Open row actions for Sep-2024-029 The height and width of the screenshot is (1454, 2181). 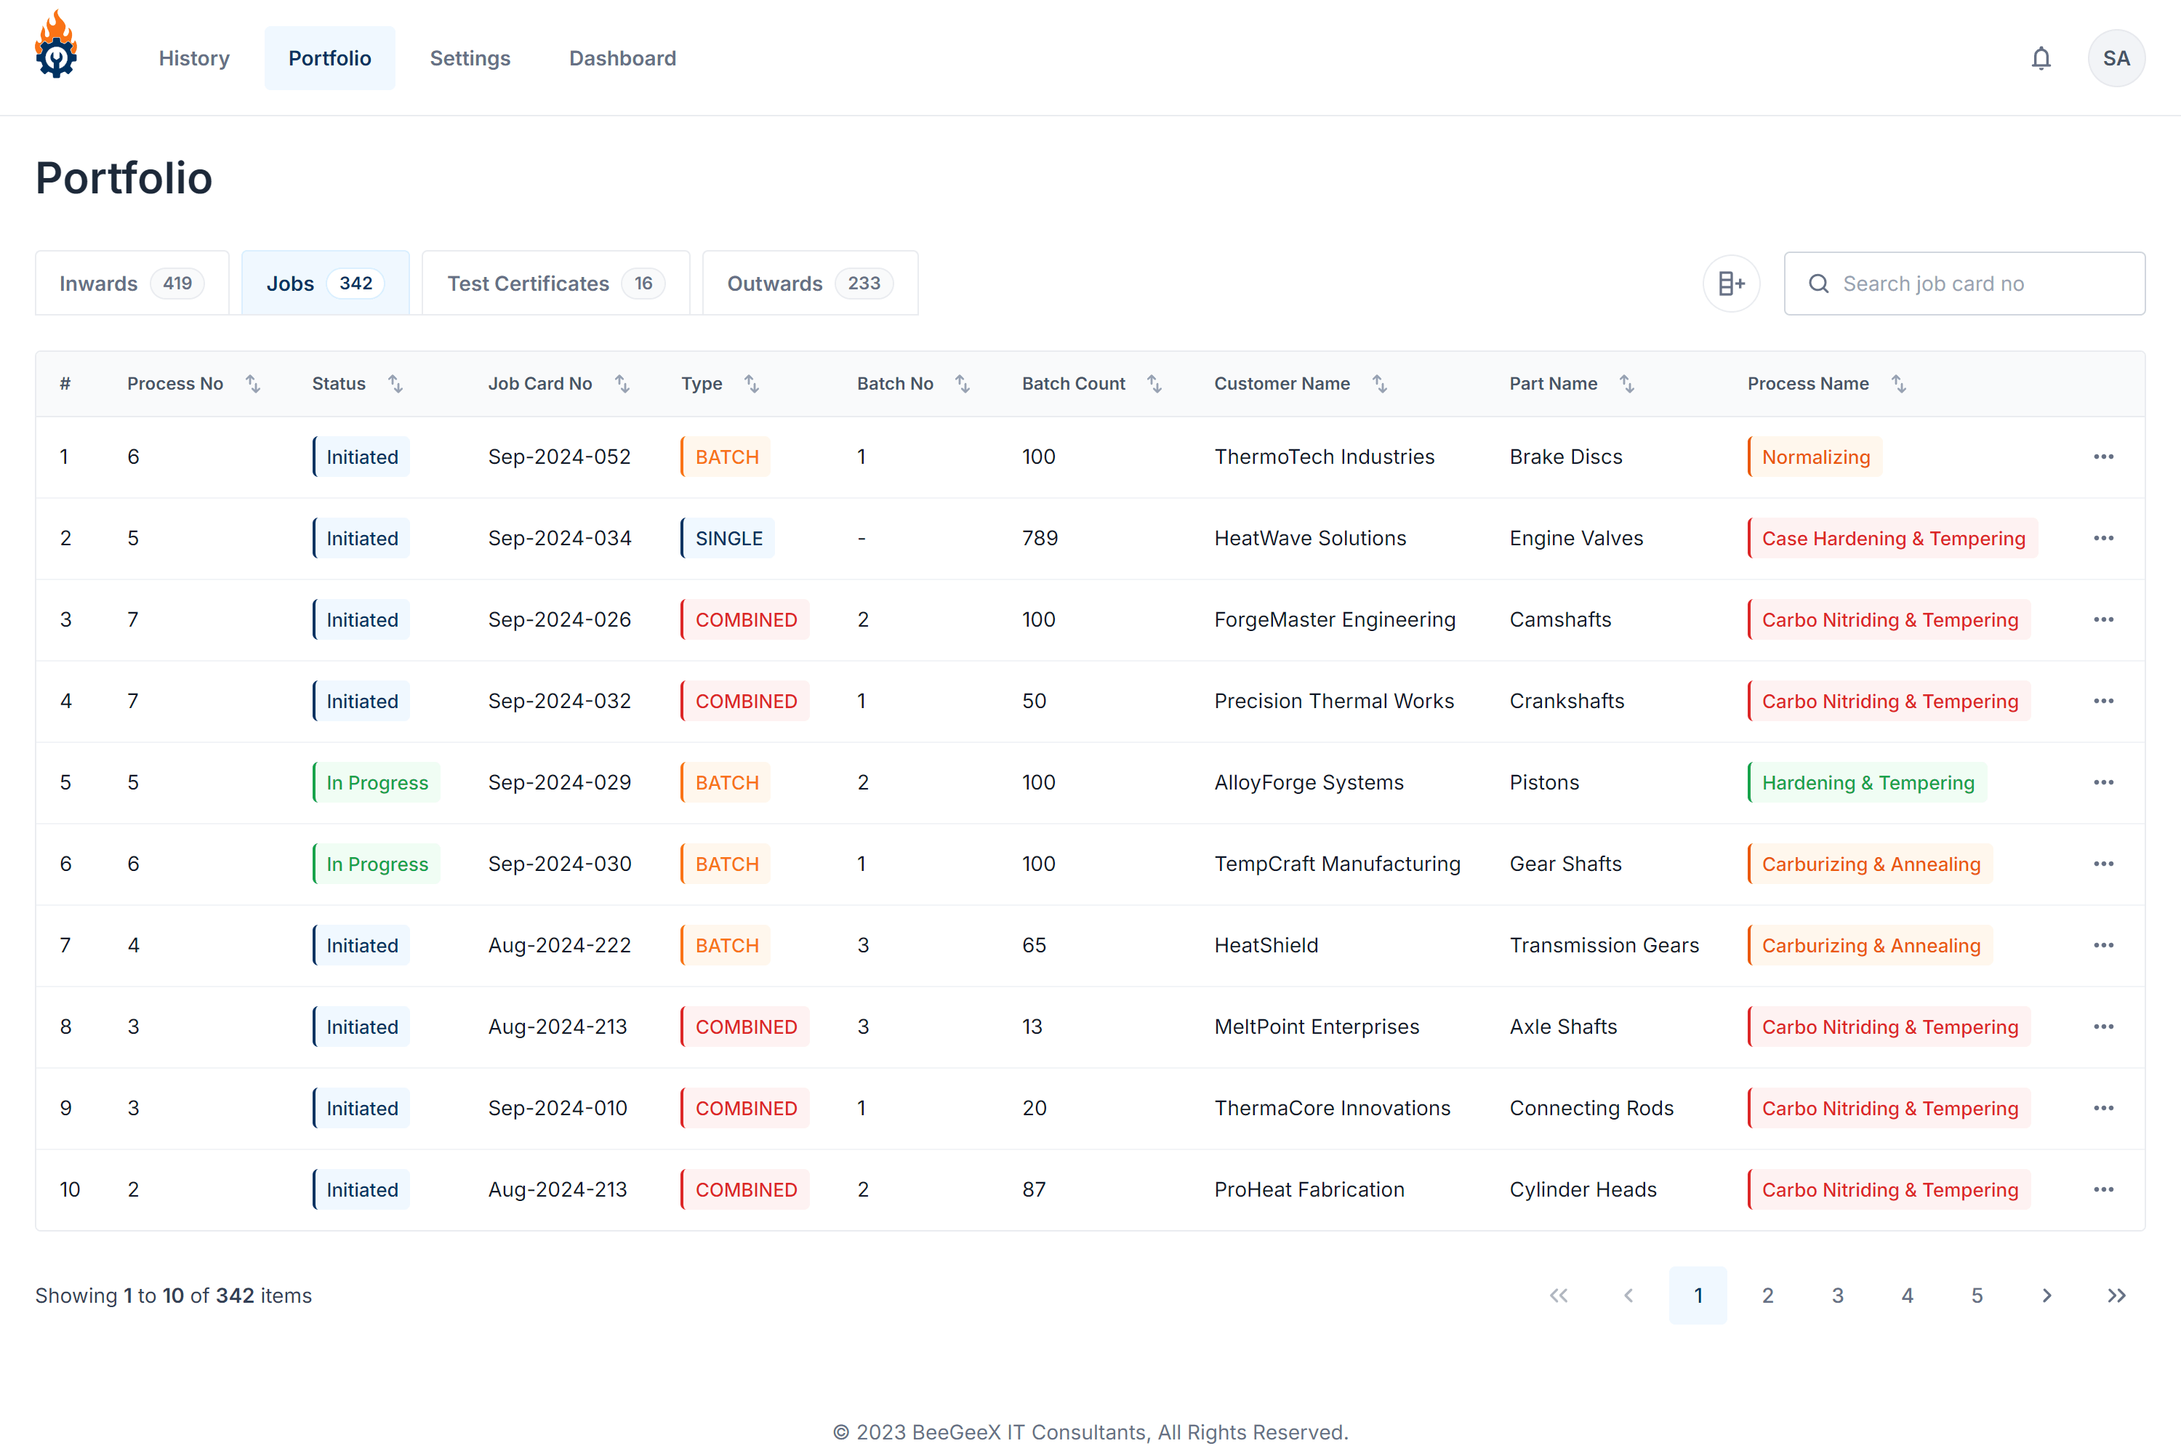tap(2103, 783)
